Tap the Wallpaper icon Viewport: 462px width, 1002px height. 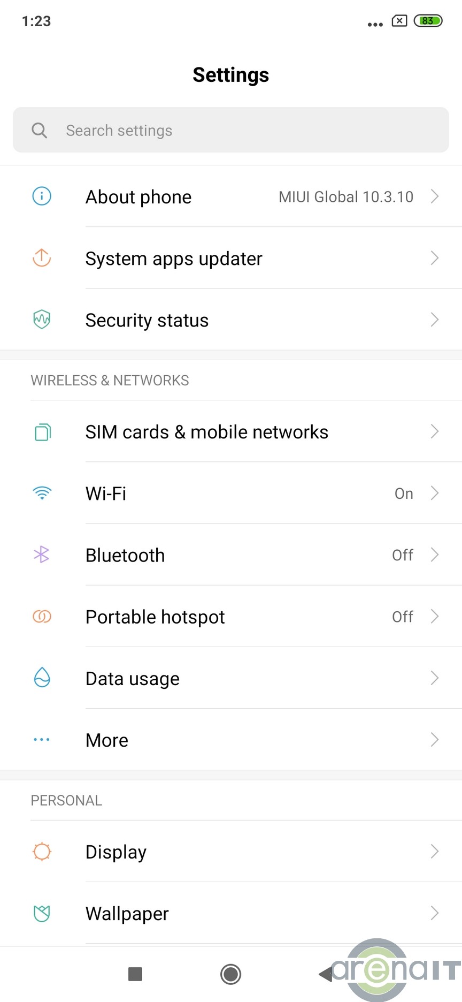click(x=42, y=913)
